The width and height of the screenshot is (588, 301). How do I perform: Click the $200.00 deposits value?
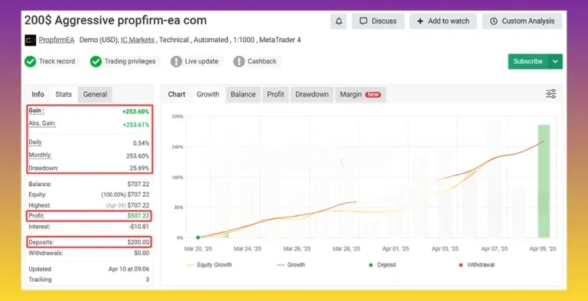pyautogui.click(x=139, y=243)
